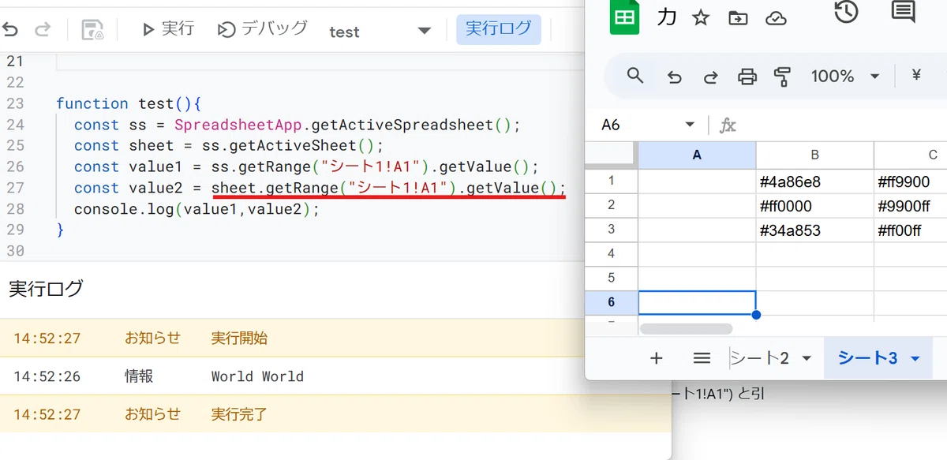Check the cloud document status icon
947x460 pixels.
pos(776,18)
